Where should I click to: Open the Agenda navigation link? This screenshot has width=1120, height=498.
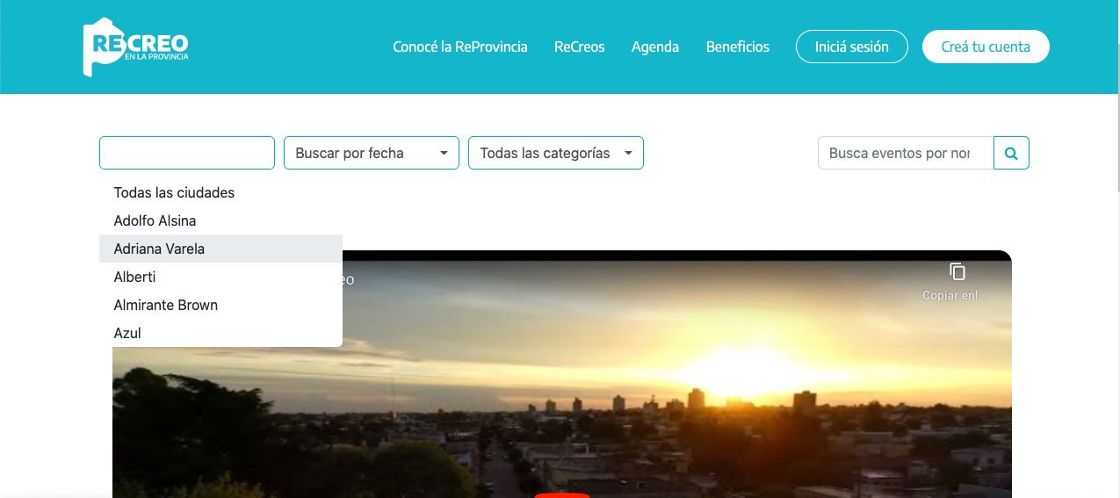(x=654, y=47)
